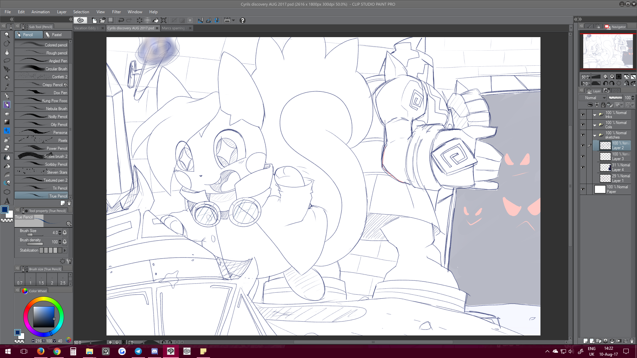This screenshot has width=637, height=358.
Task: Hide Layer 4 via its eye icon
Action: click(x=583, y=167)
